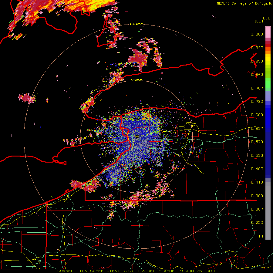Screen dimensions: 273x273
Task: Click the 0.467 scale value
Action: (x=257, y=169)
